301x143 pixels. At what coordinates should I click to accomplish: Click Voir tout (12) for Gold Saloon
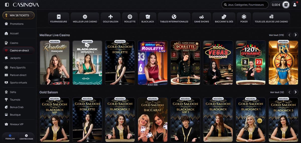coord(277,92)
